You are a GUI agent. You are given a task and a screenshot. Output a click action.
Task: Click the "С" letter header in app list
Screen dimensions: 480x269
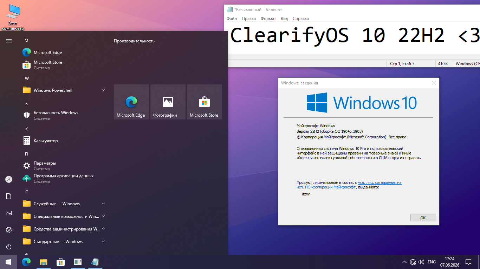(x=27, y=192)
